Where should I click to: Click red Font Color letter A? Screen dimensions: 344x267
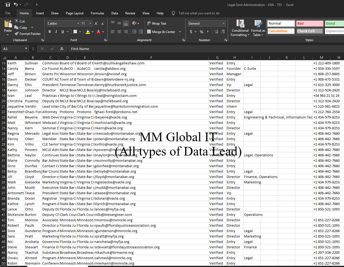99,32
